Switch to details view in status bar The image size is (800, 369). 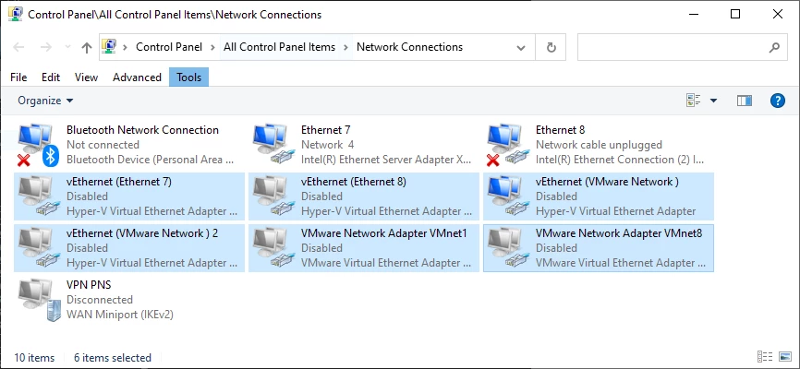click(765, 357)
